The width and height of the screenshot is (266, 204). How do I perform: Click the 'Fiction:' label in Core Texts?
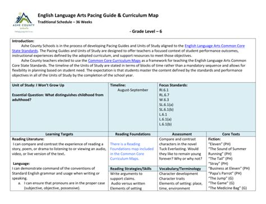tap(214, 139)
